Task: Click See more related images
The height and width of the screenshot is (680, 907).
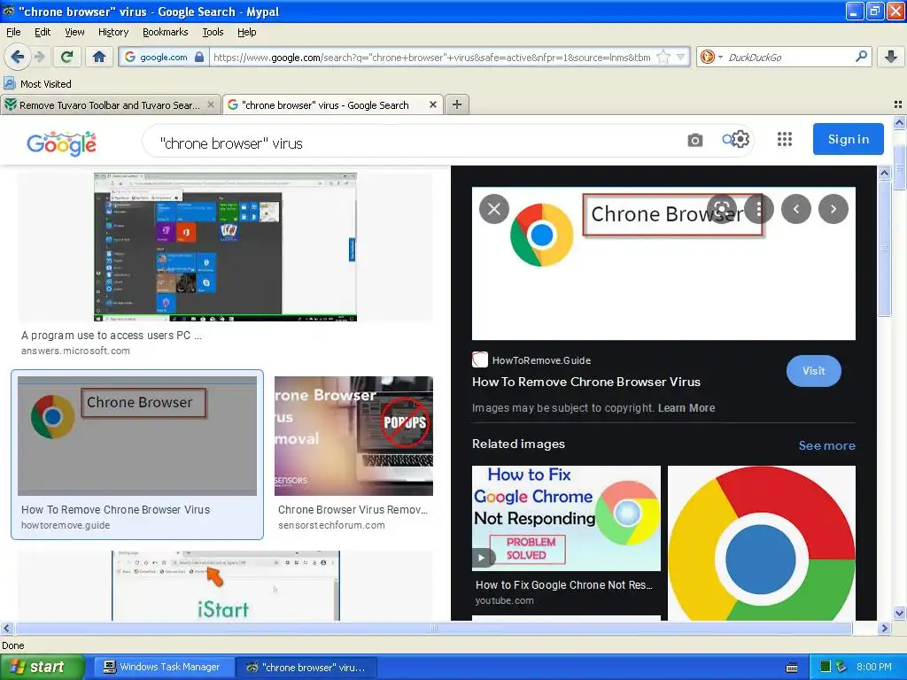Action: pyautogui.click(x=826, y=445)
